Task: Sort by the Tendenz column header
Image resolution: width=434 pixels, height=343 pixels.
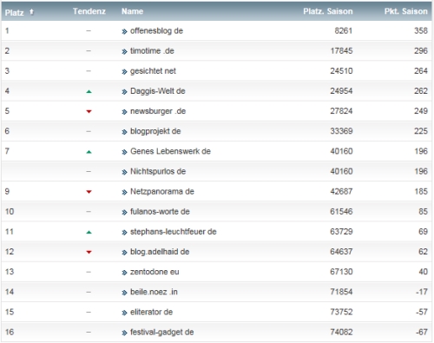Action: 89,11
